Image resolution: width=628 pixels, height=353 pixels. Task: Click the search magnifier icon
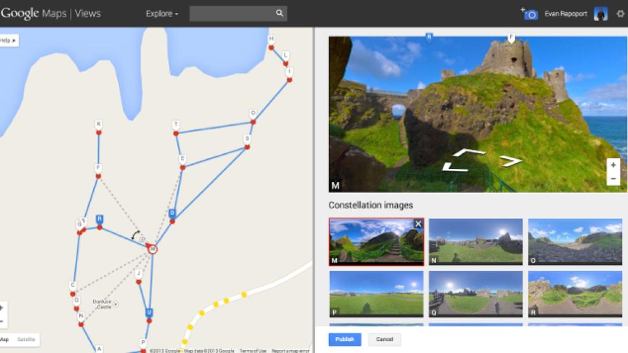coord(280,12)
